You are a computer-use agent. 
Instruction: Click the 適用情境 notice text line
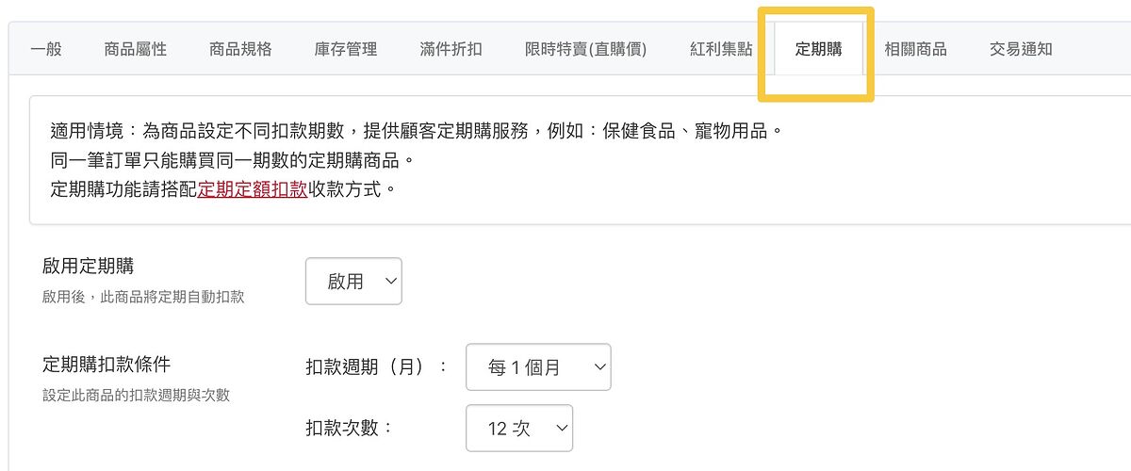click(x=417, y=130)
